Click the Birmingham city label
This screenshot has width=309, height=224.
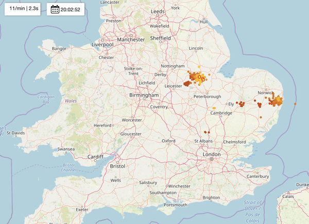[x=144, y=96]
